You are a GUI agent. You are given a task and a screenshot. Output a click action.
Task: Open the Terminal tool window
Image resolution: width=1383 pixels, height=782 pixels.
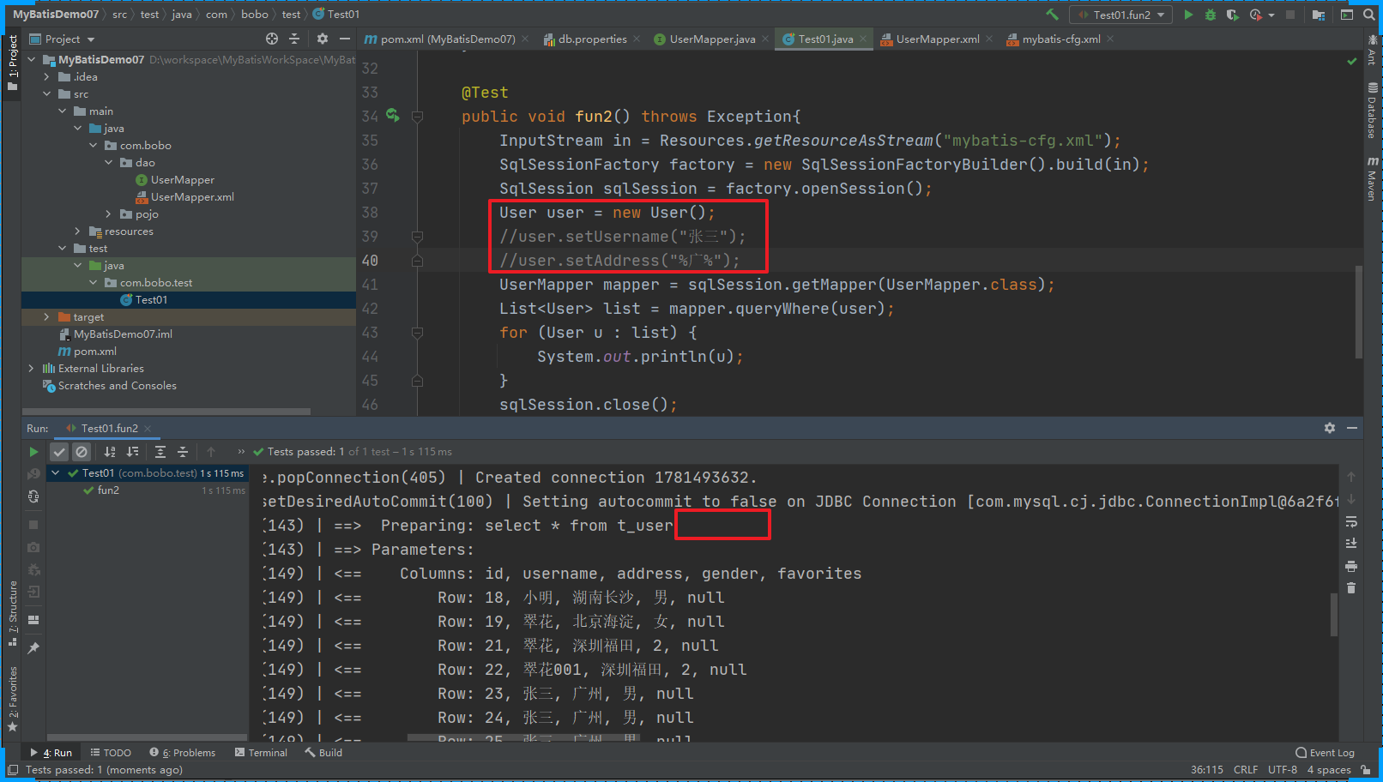262,753
